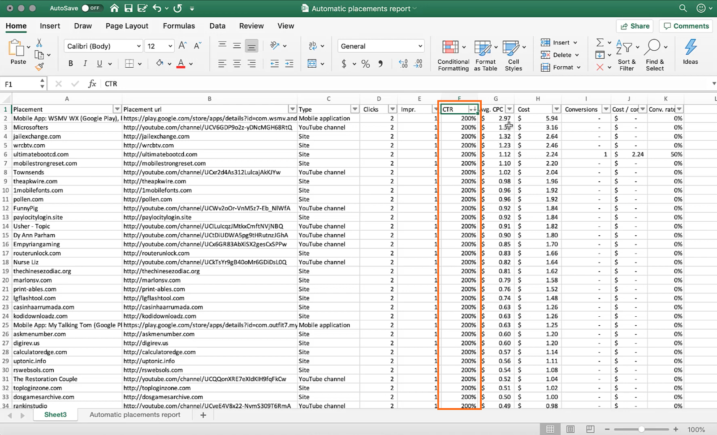
Task: Open the Formulas ribbon tab
Action: tap(179, 26)
